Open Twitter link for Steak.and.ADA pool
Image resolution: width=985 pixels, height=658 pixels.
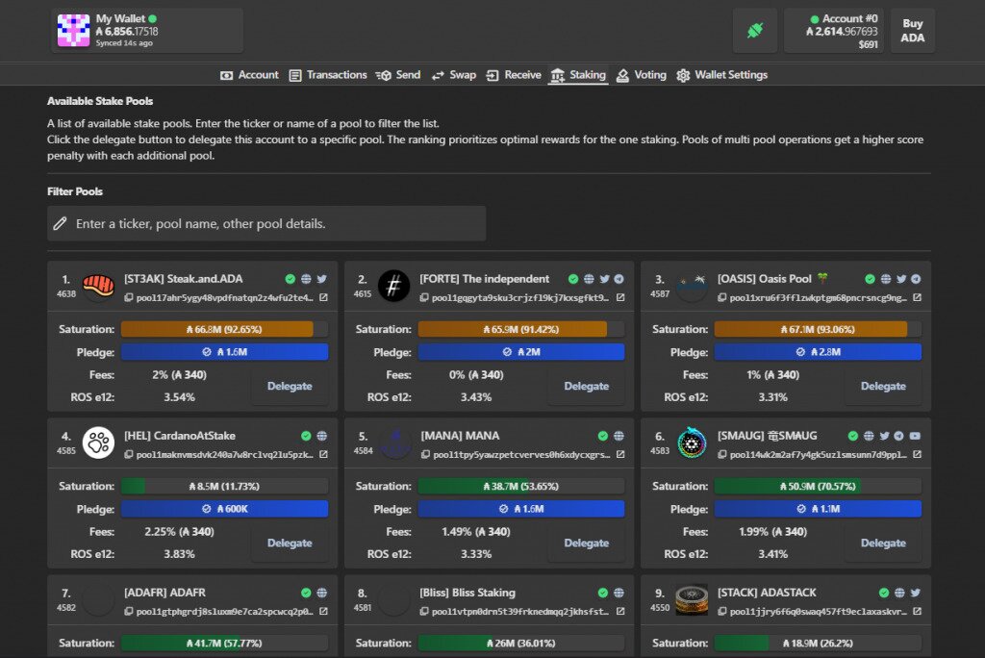pyautogui.click(x=322, y=279)
